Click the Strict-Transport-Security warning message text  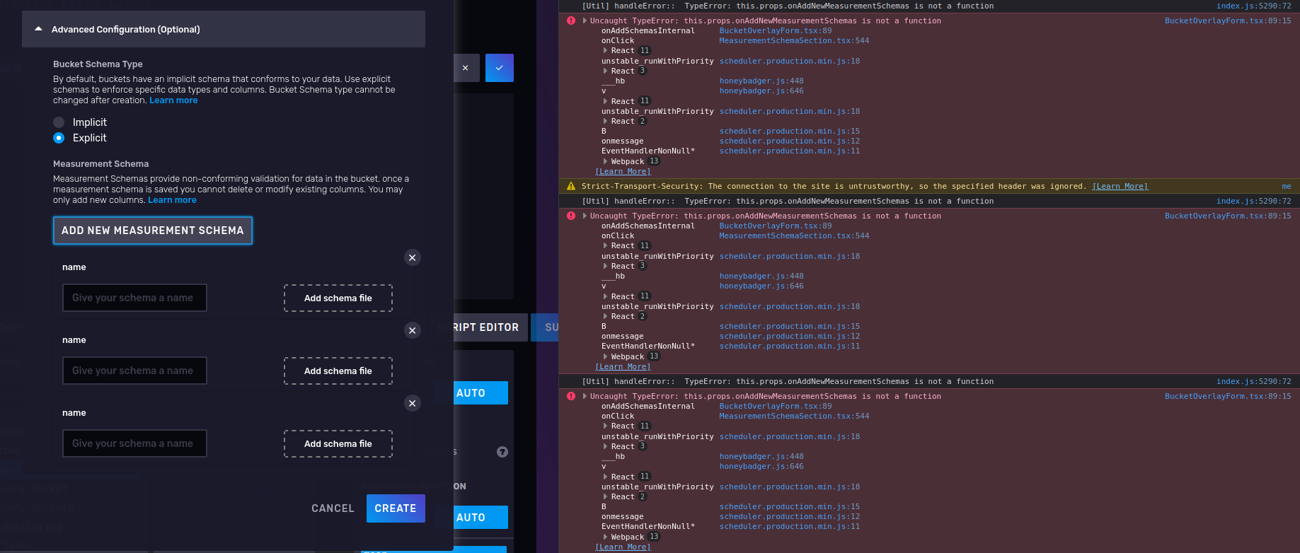click(x=834, y=186)
